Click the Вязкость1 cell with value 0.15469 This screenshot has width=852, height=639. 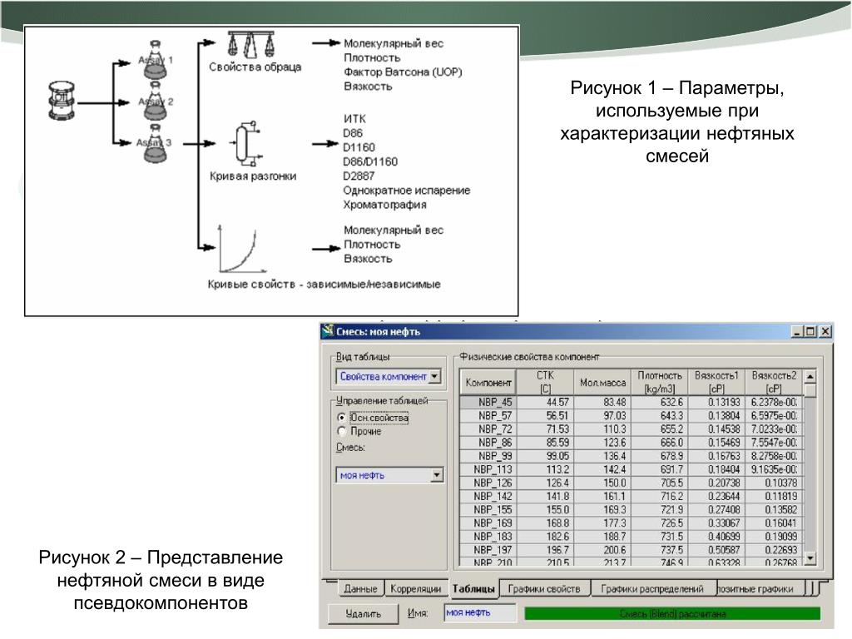(716, 443)
